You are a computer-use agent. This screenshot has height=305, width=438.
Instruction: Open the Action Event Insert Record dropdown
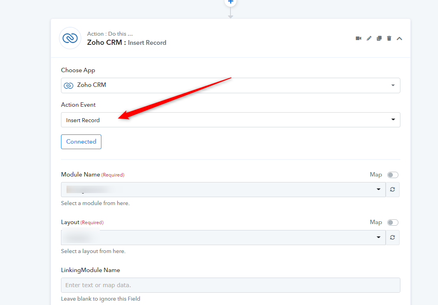(230, 120)
